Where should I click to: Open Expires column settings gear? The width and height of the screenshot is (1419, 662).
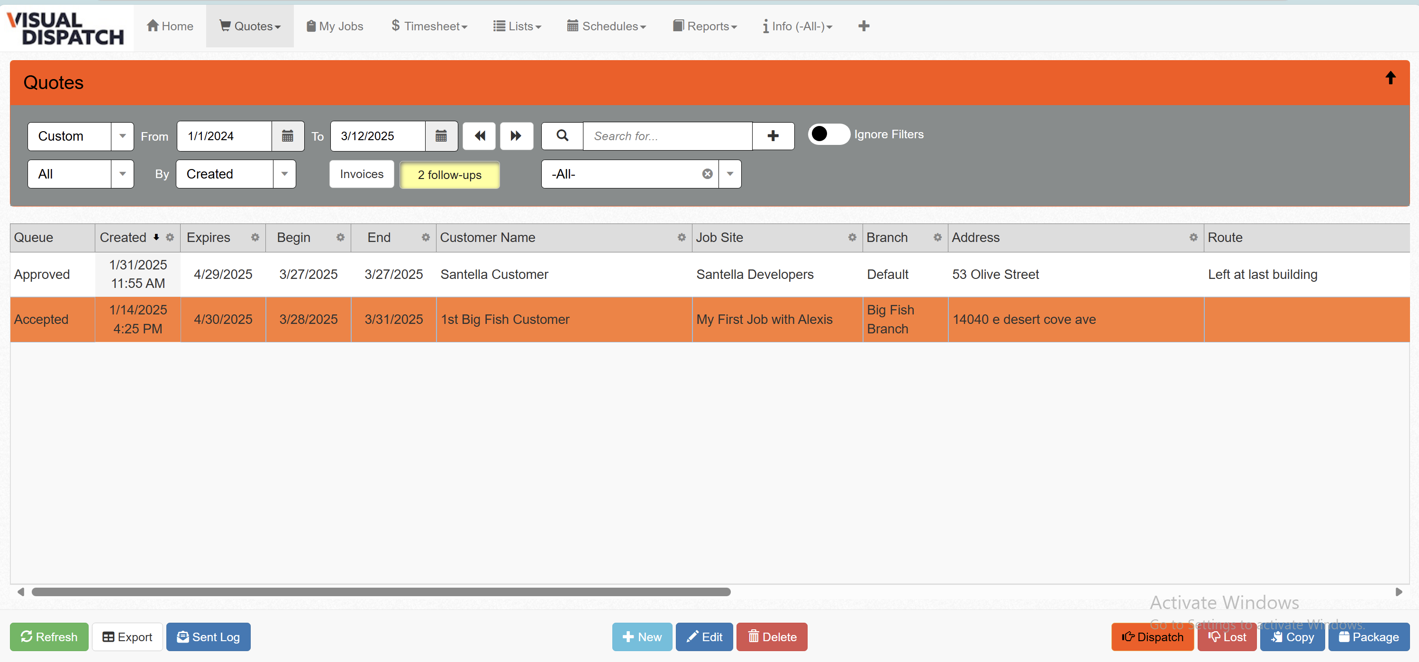[x=255, y=237]
